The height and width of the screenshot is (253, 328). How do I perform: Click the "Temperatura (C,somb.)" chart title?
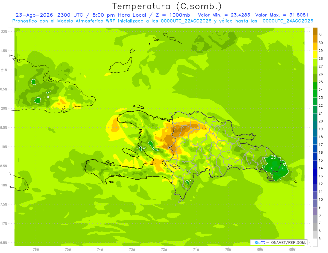coord(167,7)
